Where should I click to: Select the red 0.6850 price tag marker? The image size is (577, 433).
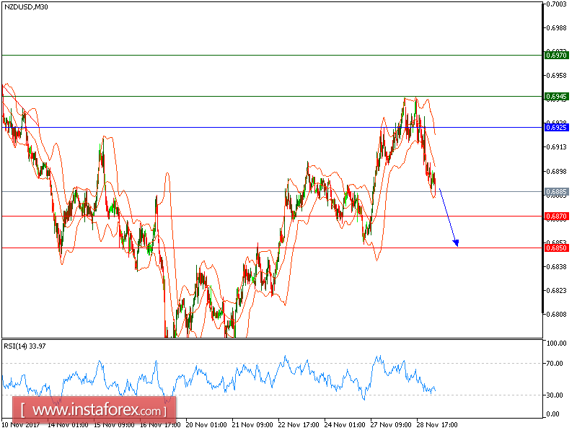pos(556,248)
